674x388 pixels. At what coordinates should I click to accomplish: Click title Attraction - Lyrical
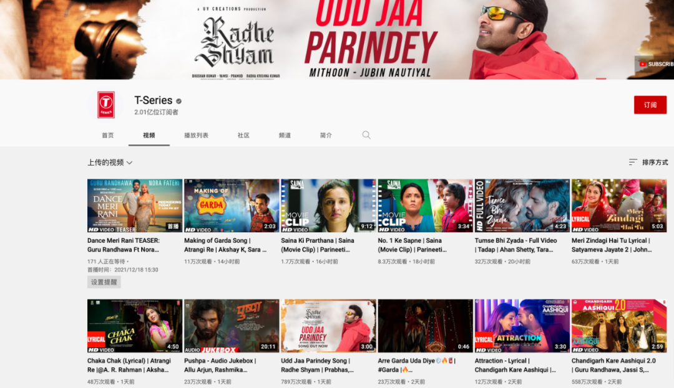pyautogui.click(x=515, y=366)
